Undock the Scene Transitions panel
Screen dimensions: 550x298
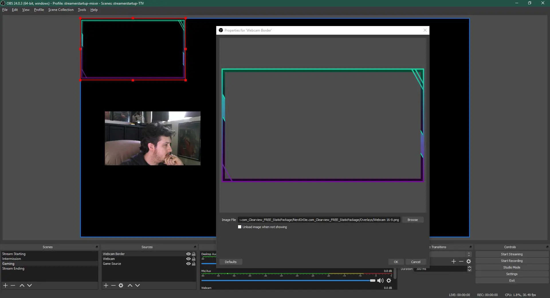coord(471,247)
